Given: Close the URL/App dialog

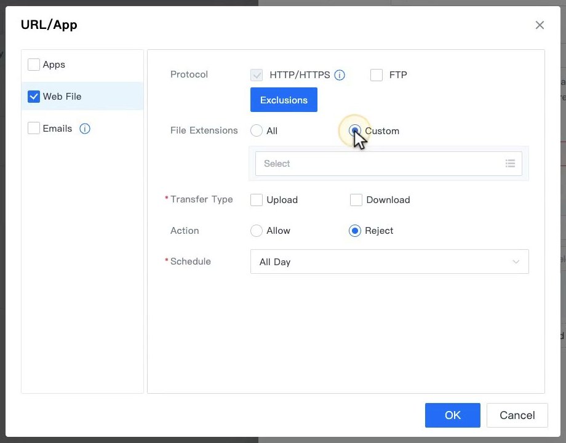Looking at the screenshot, I should [x=540, y=25].
